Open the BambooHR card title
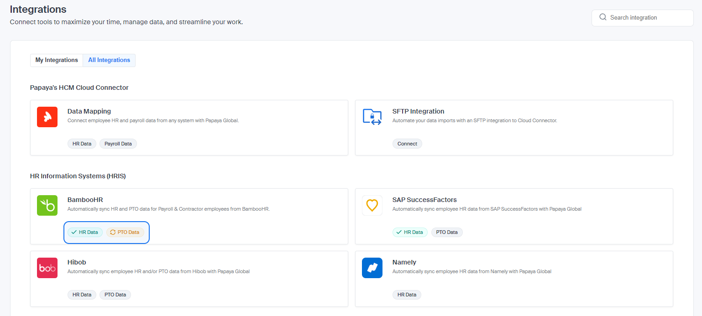This screenshot has width=702, height=316. [x=85, y=200]
